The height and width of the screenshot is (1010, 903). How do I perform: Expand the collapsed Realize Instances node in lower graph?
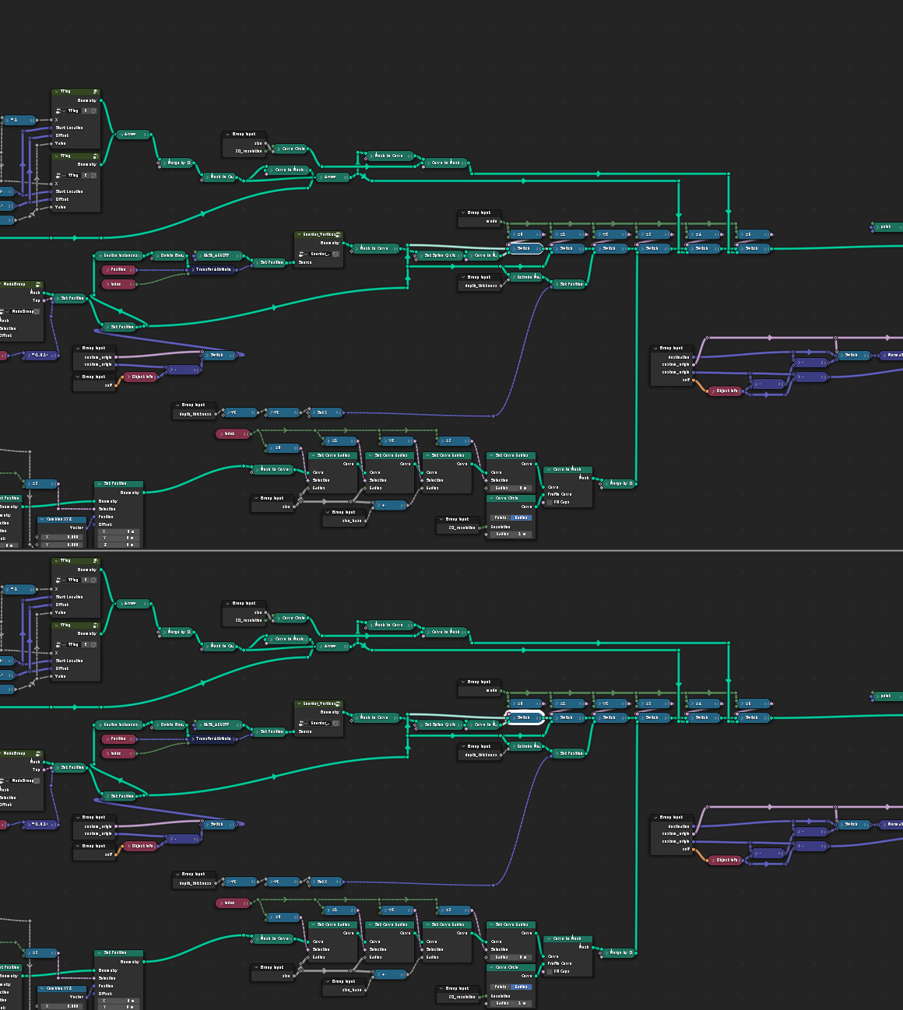coord(100,724)
